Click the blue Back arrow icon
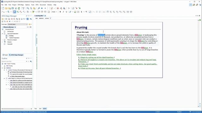Image resolution: width=202 pixels, height=113 pixels. (x=42, y=8)
